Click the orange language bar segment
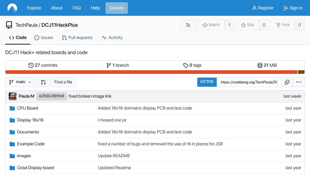This screenshot has width=310, height=174. tap(151, 72)
